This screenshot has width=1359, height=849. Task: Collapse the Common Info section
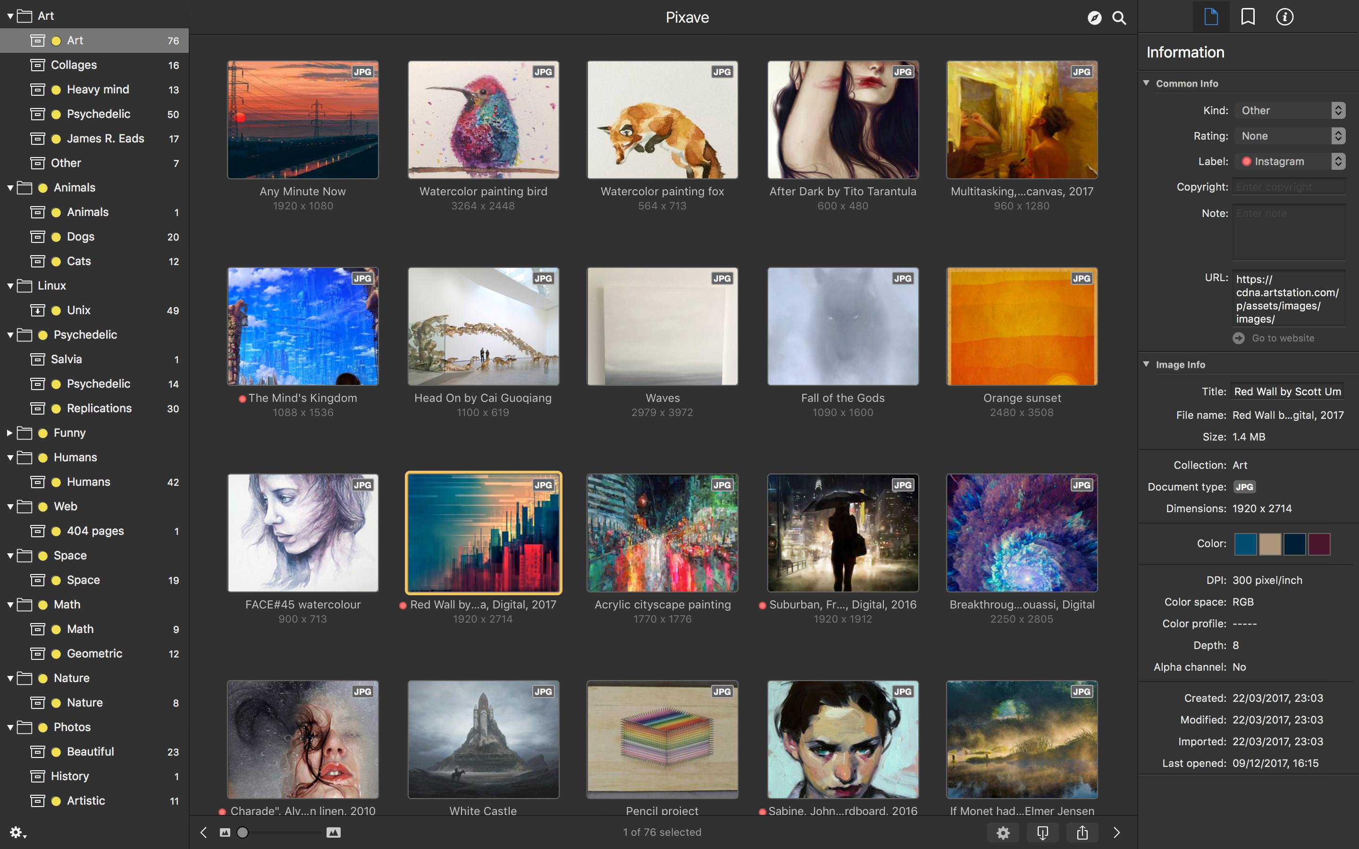pyautogui.click(x=1146, y=83)
